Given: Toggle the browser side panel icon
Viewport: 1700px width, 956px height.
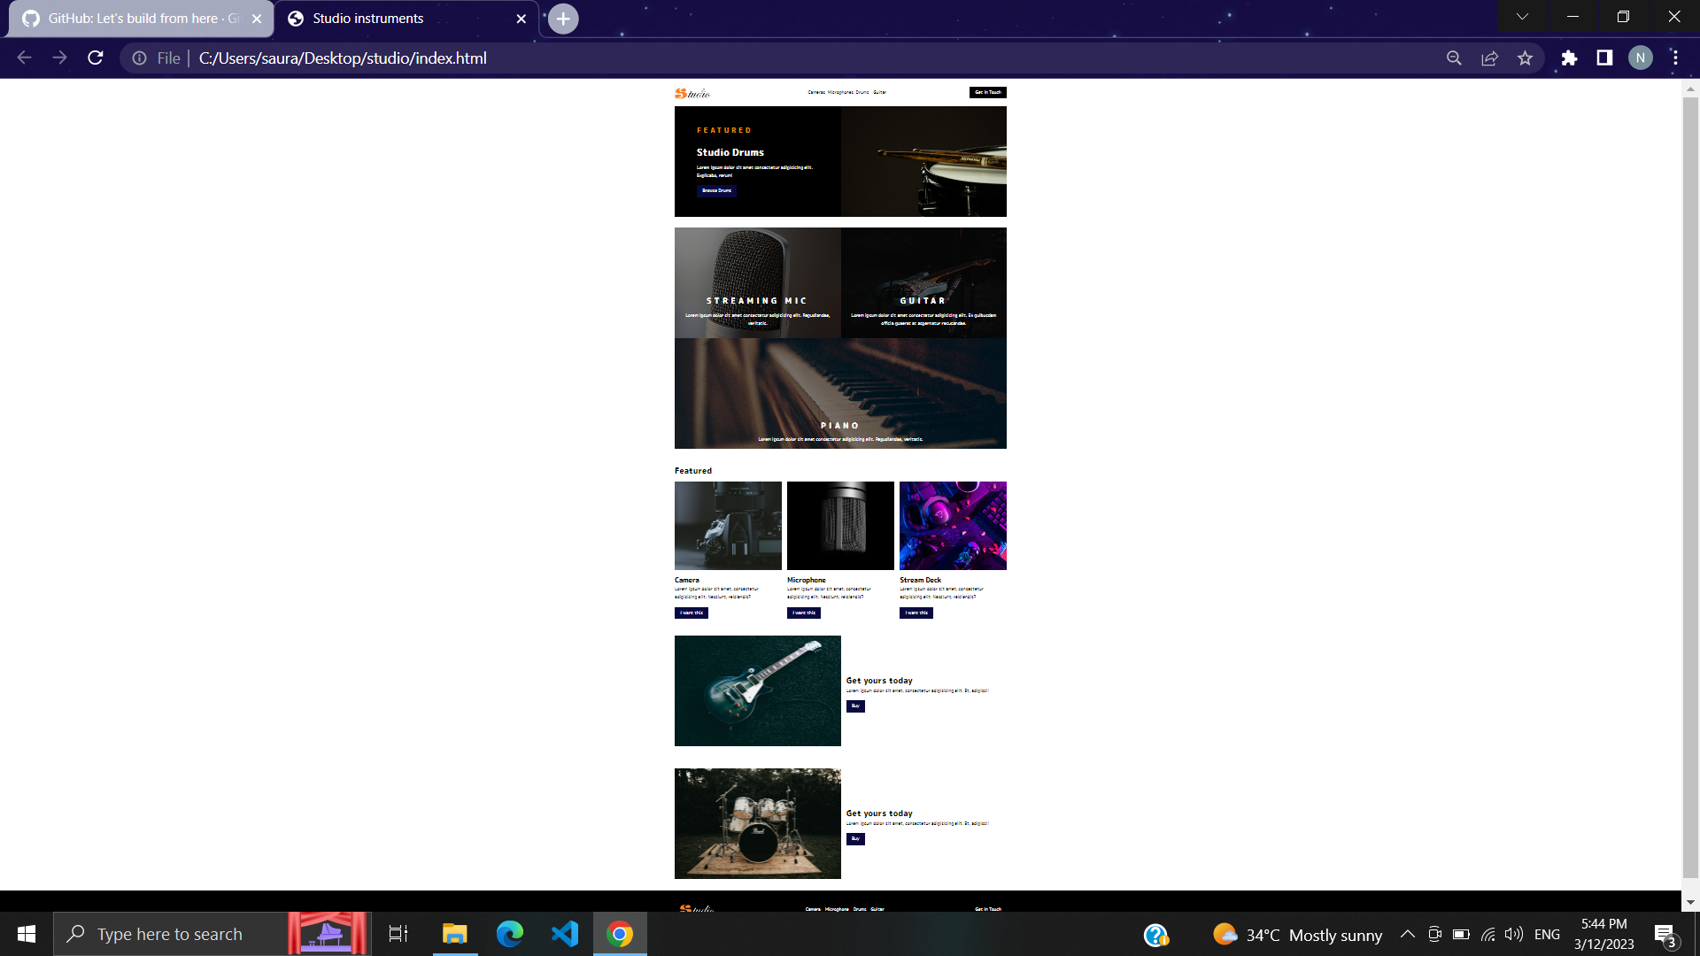Looking at the screenshot, I should click(1604, 58).
